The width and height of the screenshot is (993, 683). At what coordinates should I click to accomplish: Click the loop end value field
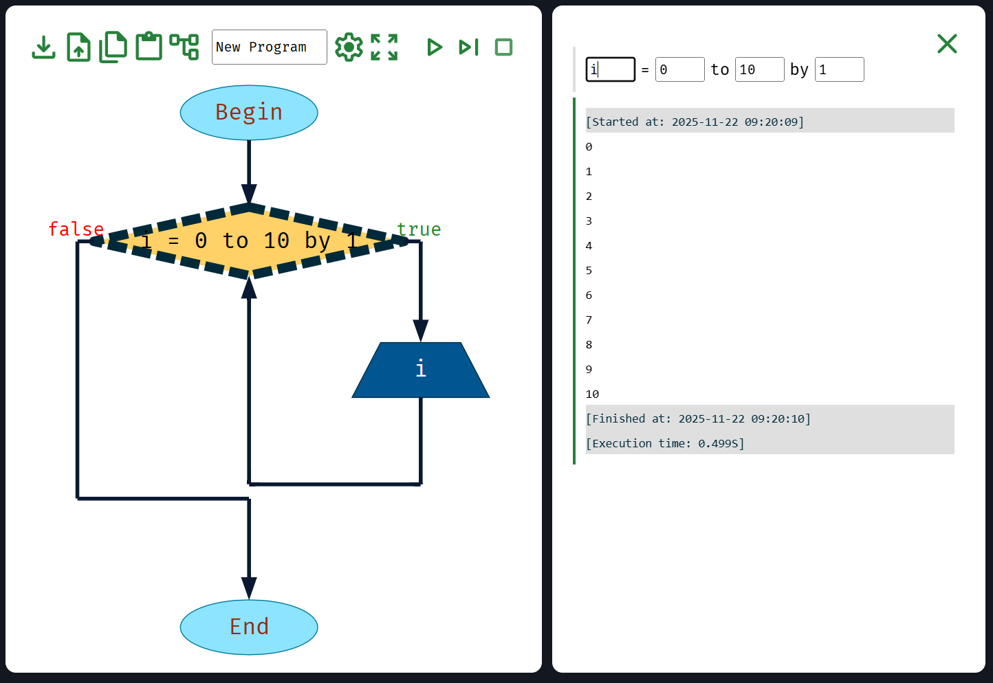point(759,69)
